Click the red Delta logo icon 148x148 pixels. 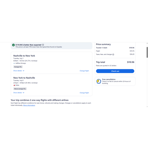point(14,85)
